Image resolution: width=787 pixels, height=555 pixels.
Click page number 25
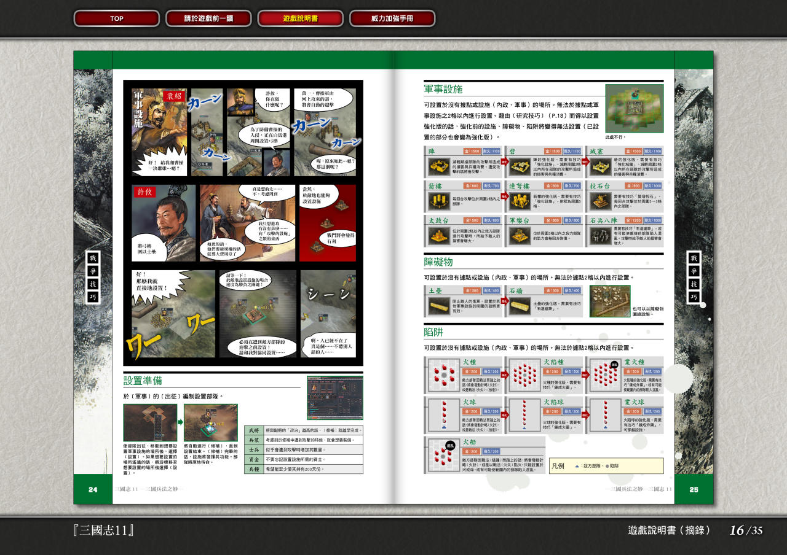(x=694, y=489)
